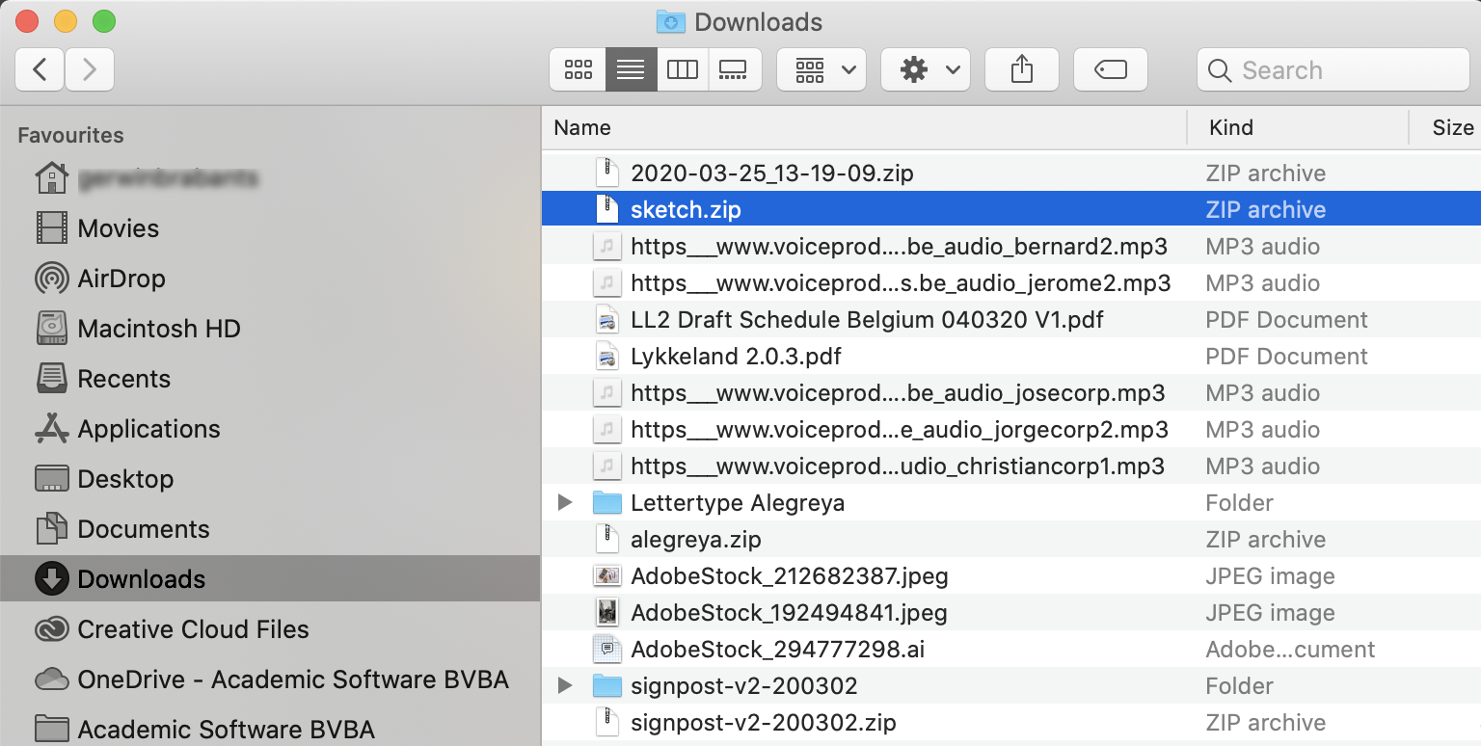Click the AdobeStock_294777298.ai file icon
Image resolution: width=1481 pixels, height=746 pixels.
606,650
